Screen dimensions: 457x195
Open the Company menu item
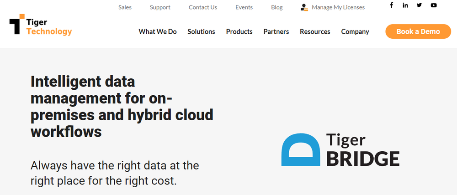(x=355, y=32)
